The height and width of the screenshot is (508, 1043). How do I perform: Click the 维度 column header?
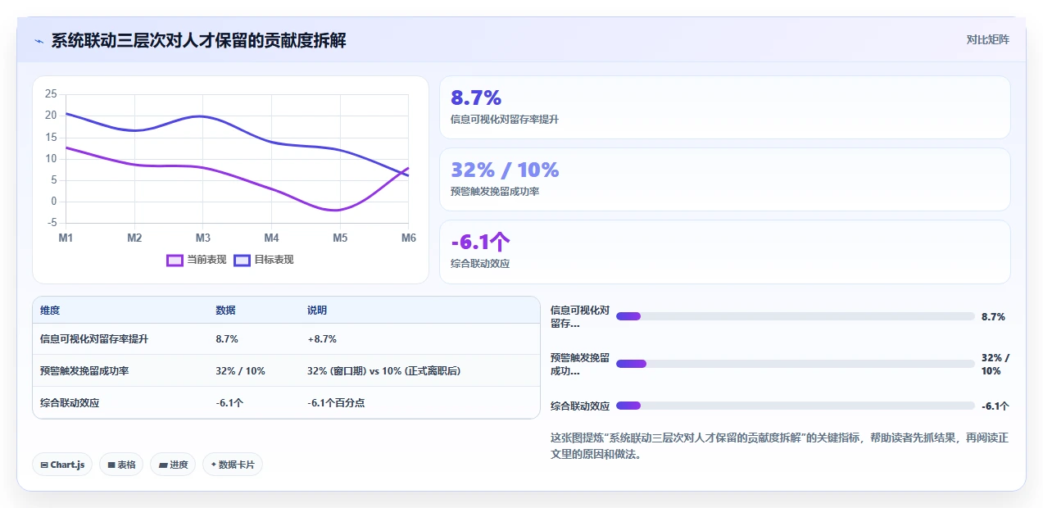tap(50, 311)
